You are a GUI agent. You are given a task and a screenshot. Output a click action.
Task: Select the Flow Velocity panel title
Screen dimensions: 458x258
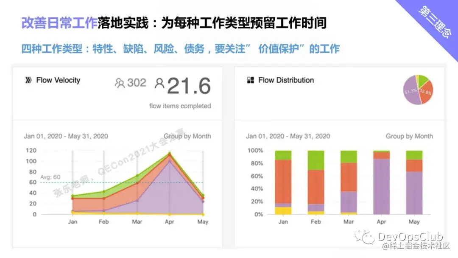click(58, 80)
